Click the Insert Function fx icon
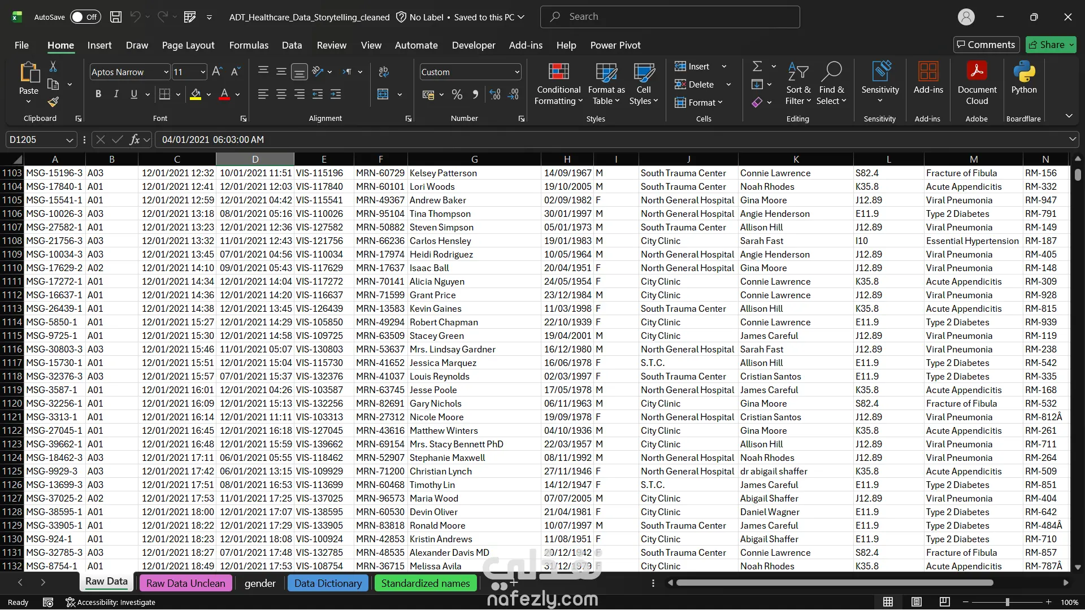The image size is (1085, 610). pyautogui.click(x=134, y=140)
